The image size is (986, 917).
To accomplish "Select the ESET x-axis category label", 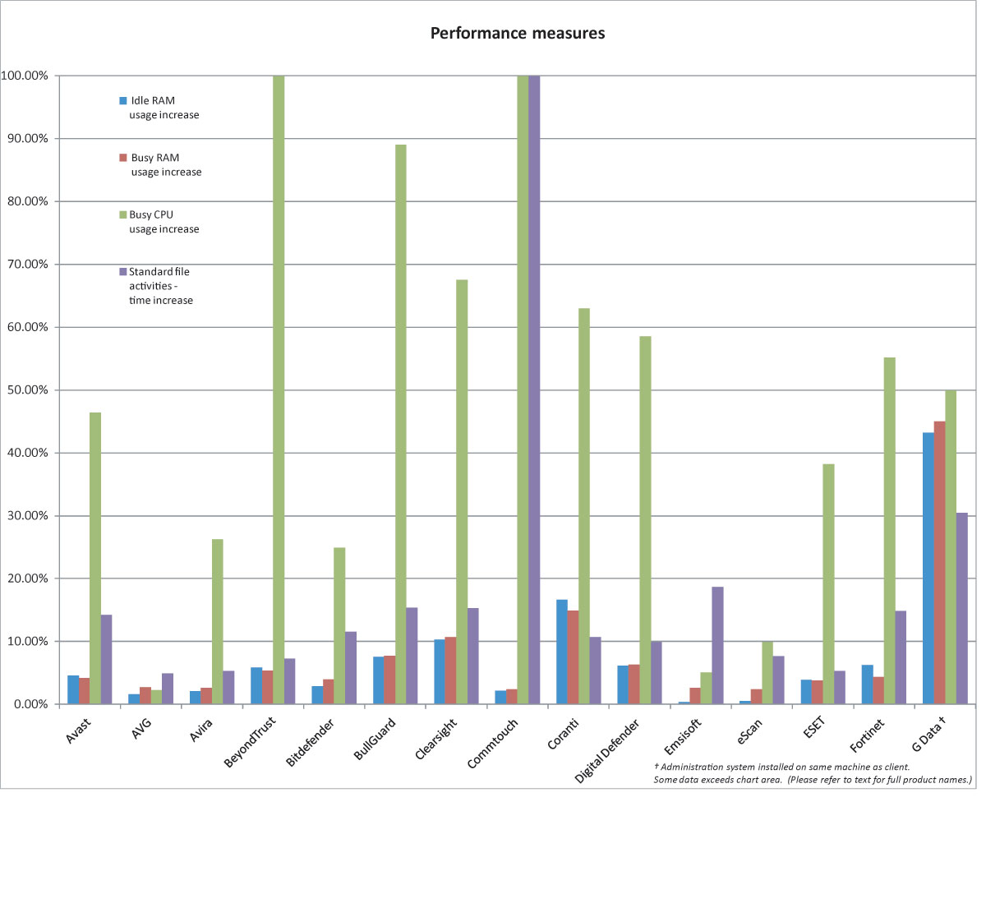I will coord(813,729).
